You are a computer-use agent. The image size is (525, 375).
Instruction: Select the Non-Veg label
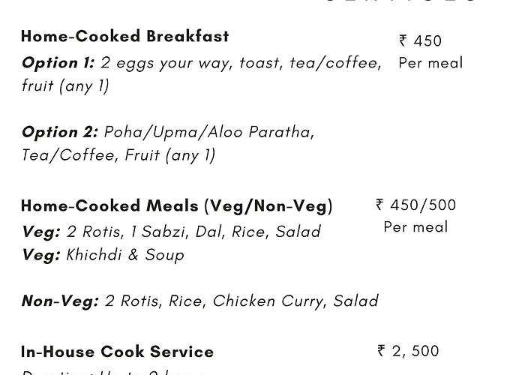click(x=60, y=301)
